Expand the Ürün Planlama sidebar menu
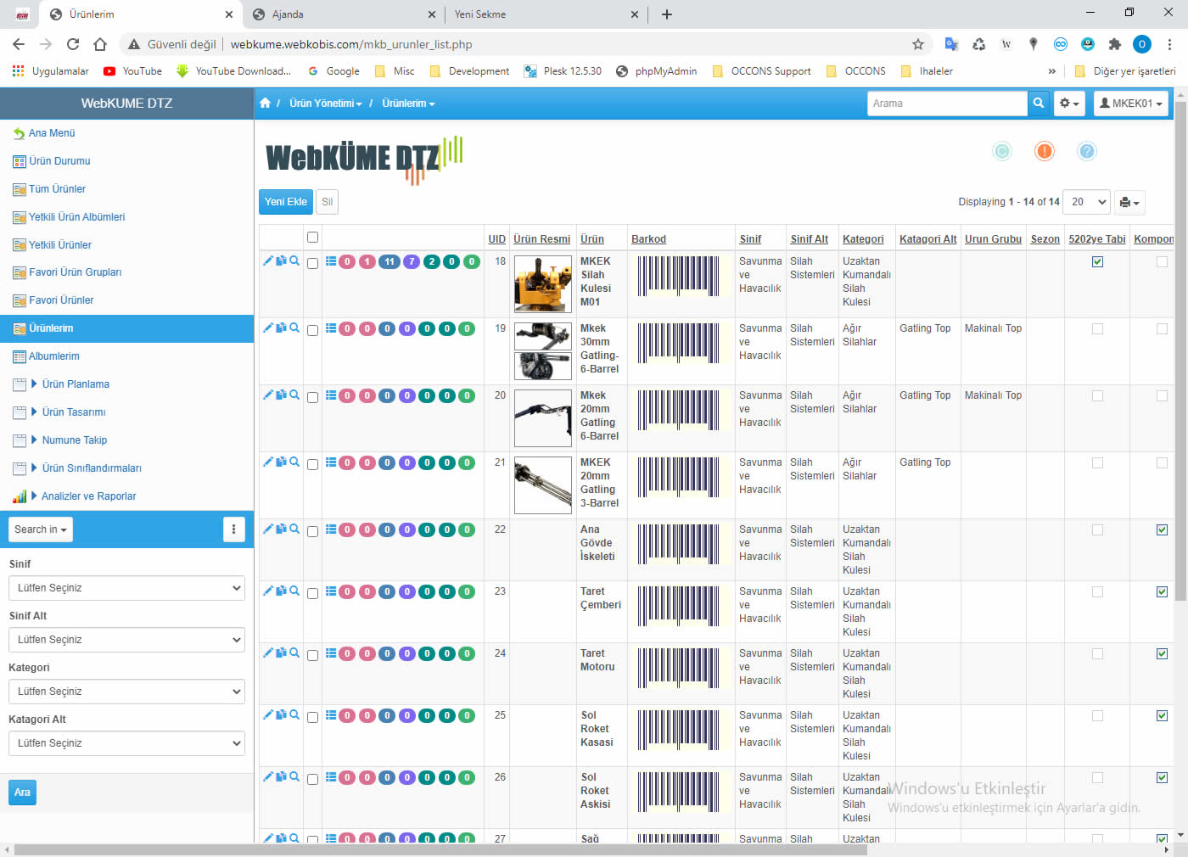The image size is (1188, 857). [76, 384]
